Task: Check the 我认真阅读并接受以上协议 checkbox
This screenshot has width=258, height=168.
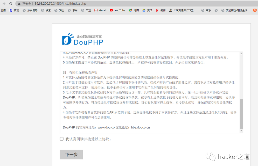Action: pos(62,139)
